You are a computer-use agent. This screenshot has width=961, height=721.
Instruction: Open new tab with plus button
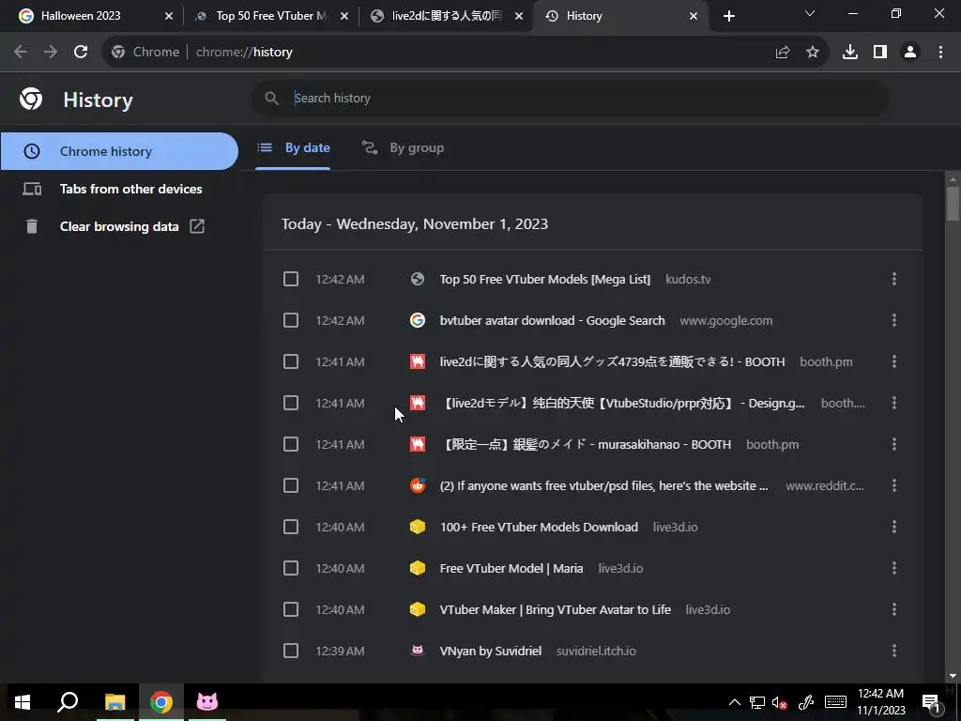pos(728,16)
